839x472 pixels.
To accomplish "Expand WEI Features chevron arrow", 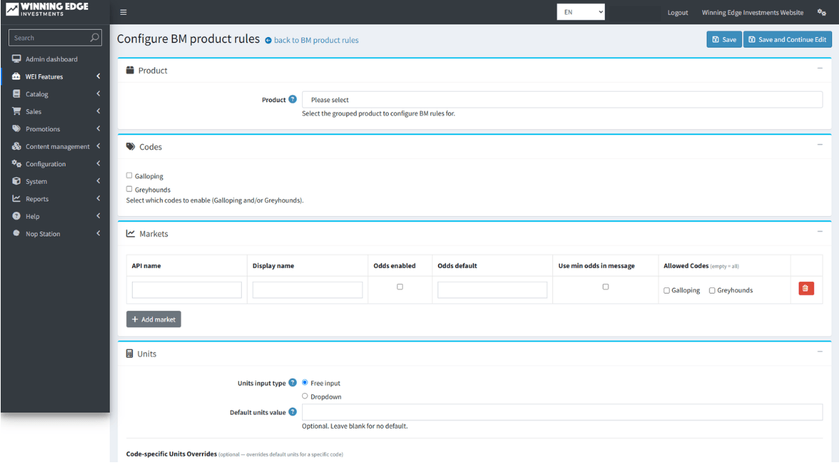I will [99, 76].
